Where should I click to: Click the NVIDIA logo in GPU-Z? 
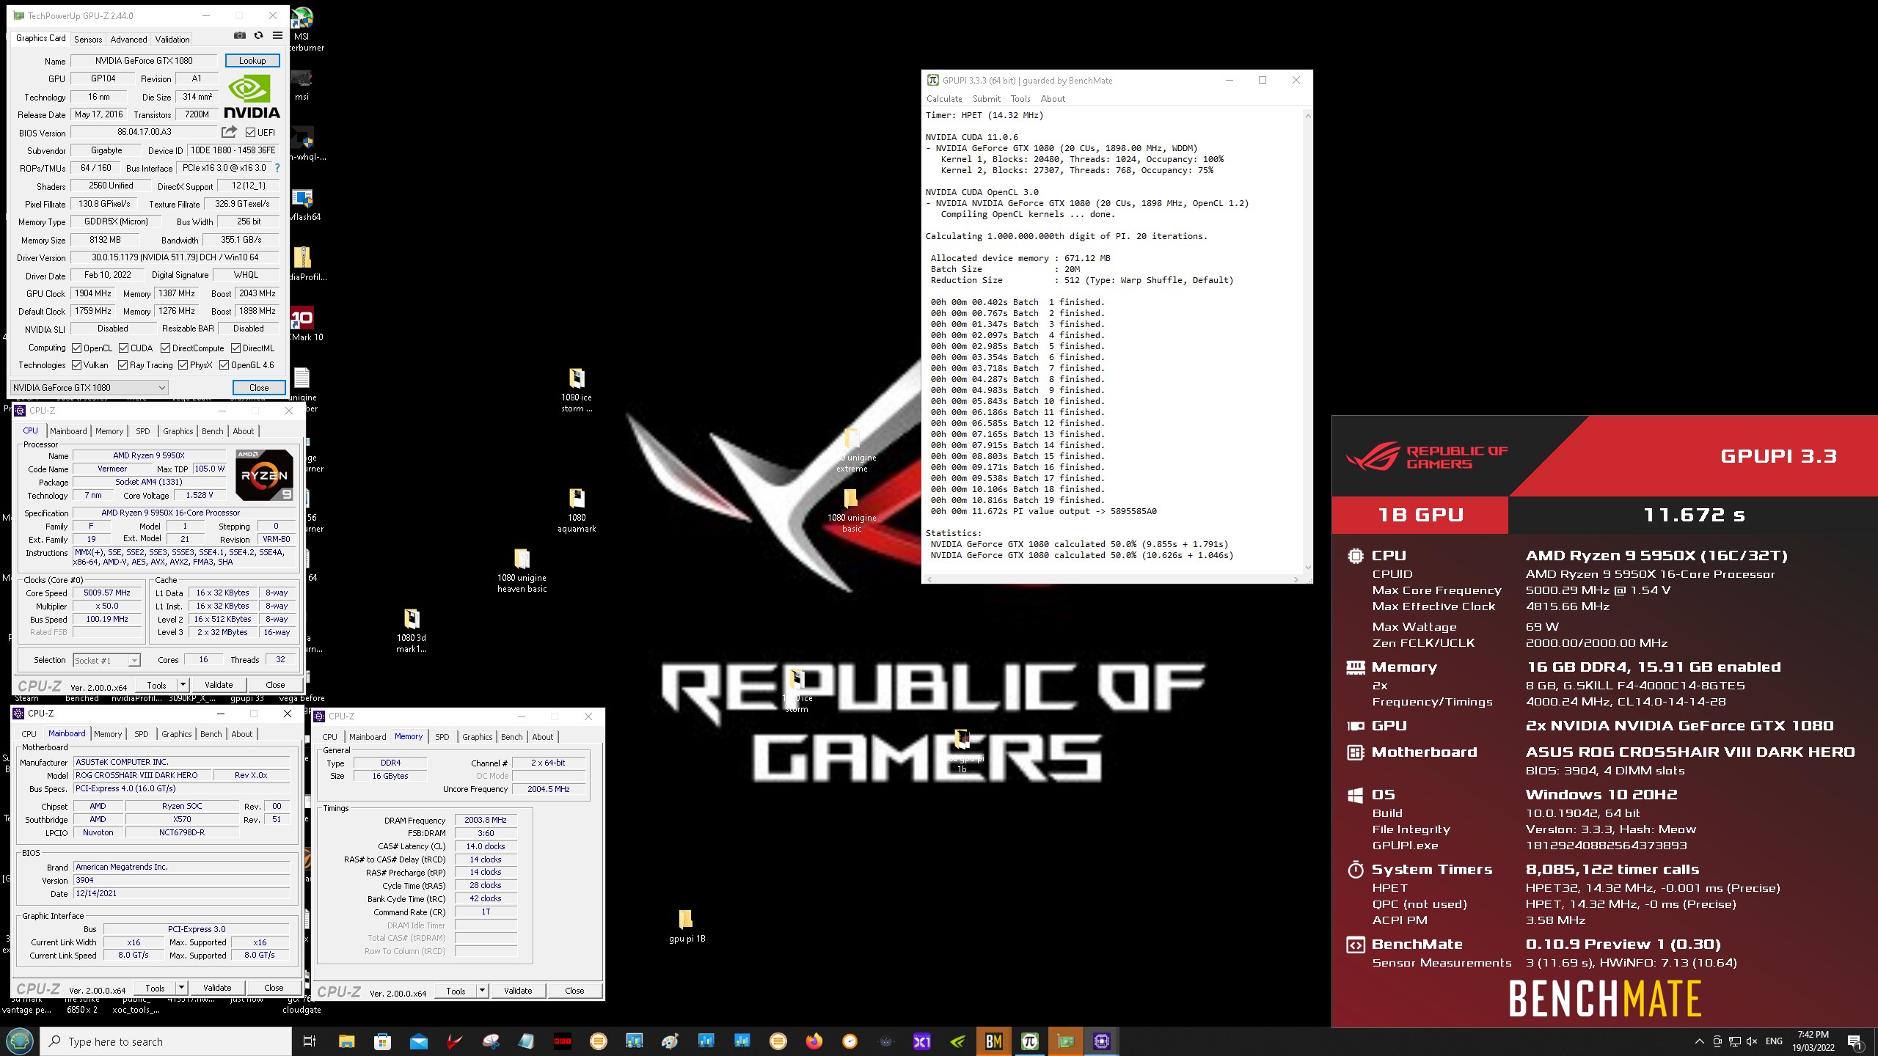[x=252, y=97]
